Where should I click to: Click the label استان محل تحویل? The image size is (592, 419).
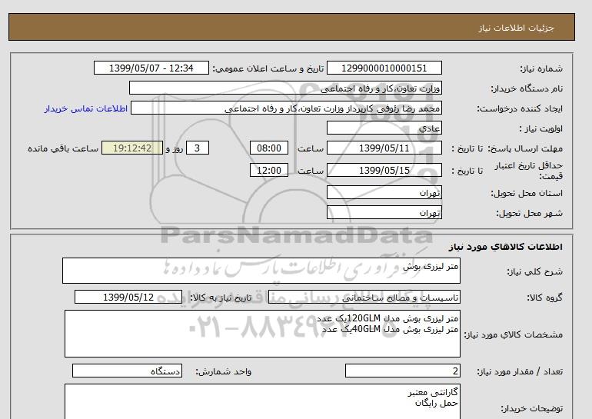527,193
